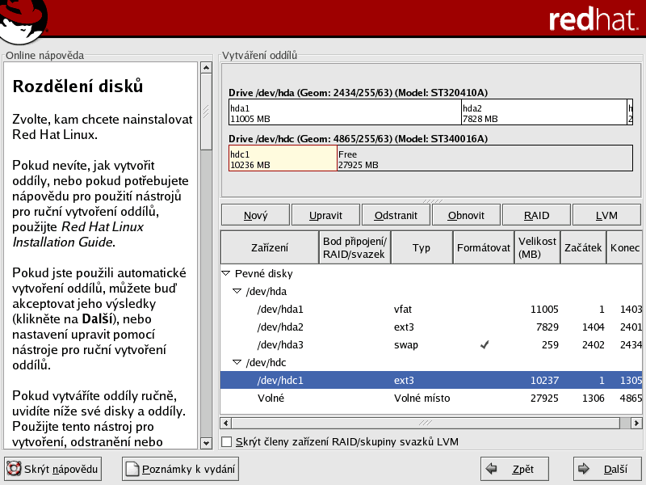The width and height of the screenshot is (646, 485).
Task: Click the partition table horizontal scrollbar thumb
Action: point(426,423)
